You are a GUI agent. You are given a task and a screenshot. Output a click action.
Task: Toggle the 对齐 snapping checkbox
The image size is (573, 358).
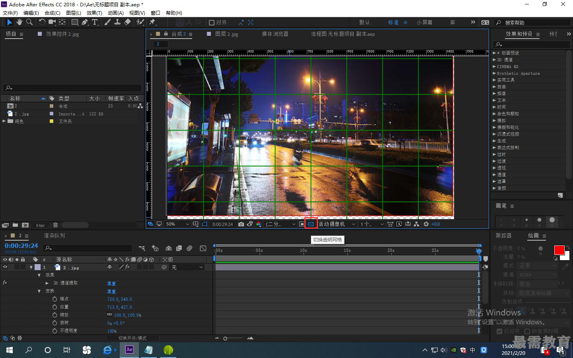(x=212, y=23)
